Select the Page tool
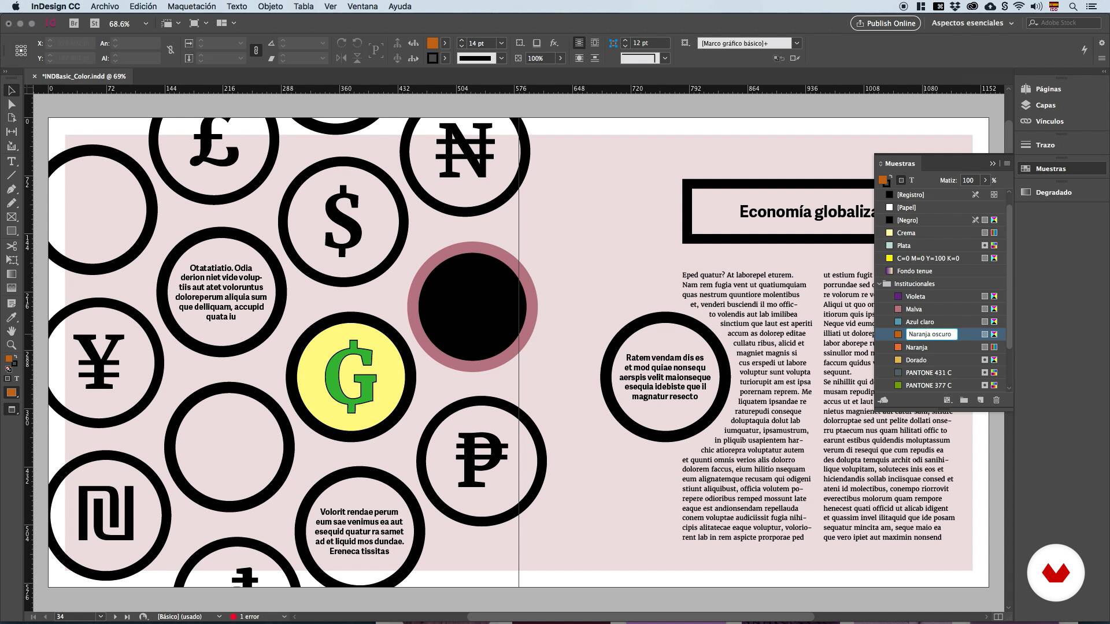This screenshot has width=1110, height=624. (x=11, y=118)
